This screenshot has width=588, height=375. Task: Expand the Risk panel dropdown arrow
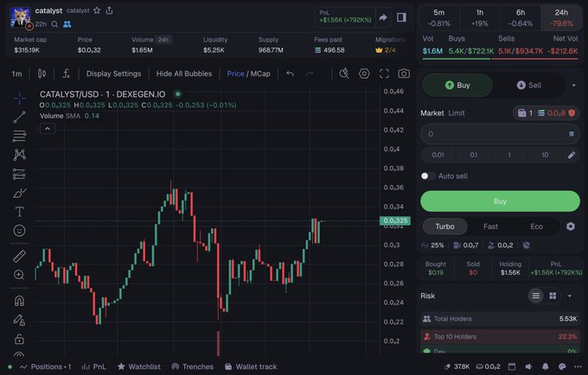point(570,296)
